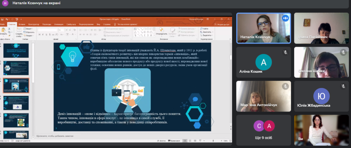Click the Общий доступ share button
This screenshot has height=148, width=351.
(222, 24)
